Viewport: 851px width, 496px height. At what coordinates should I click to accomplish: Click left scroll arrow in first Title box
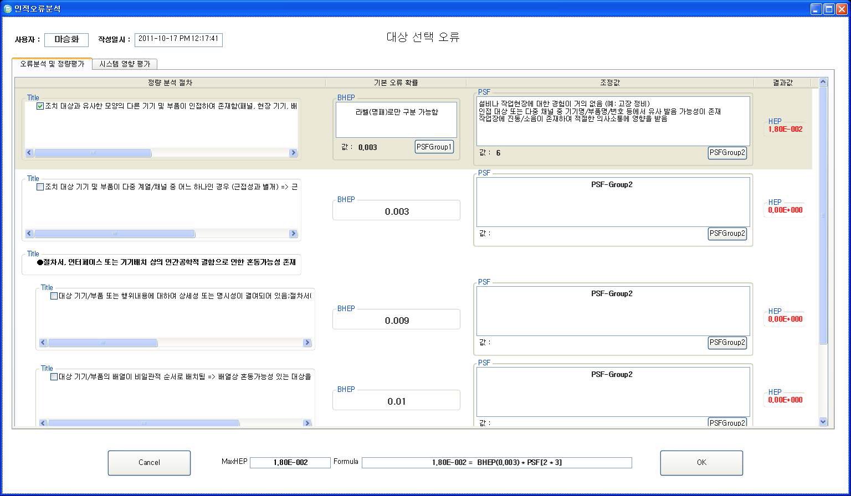[x=30, y=153]
